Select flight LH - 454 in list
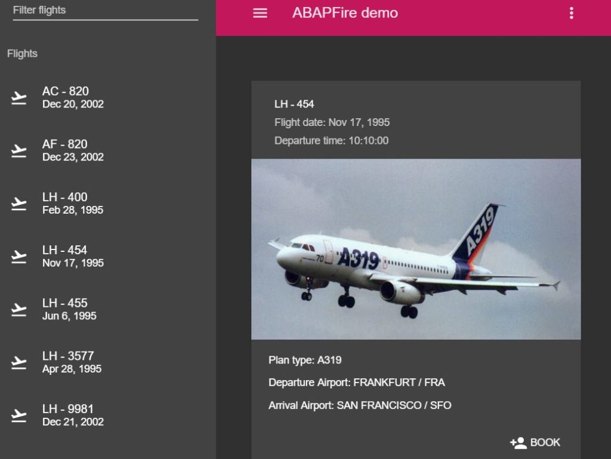The height and width of the screenshot is (459, 611). pos(108,257)
